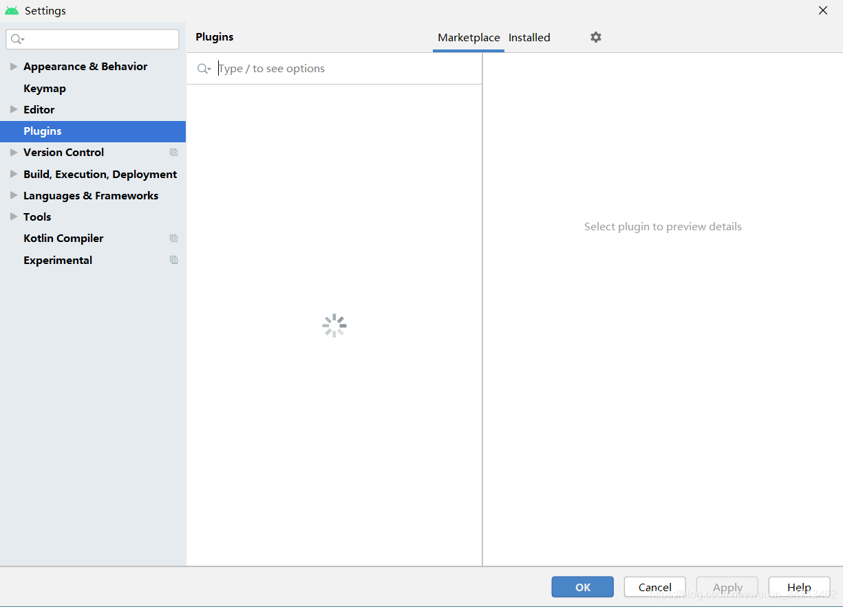Open Kotlin Compiler settings
This screenshot has height=607, width=843.
[63, 239]
